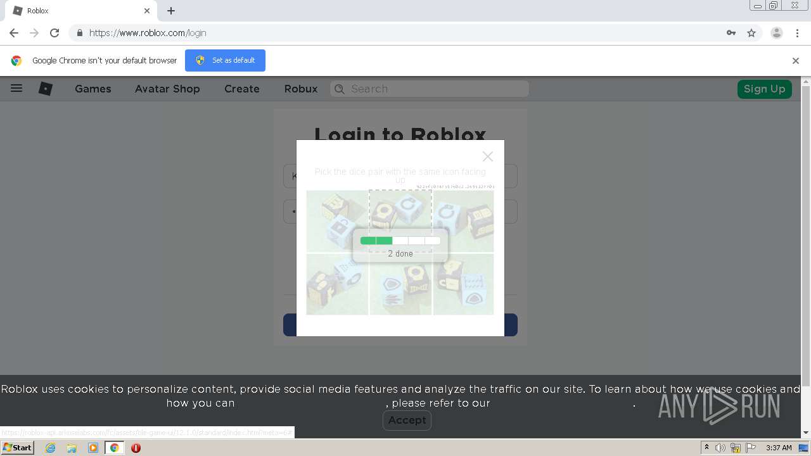Select the top-middle dice image
The width and height of the screenshot is (811, 456).
pos(400,221)
